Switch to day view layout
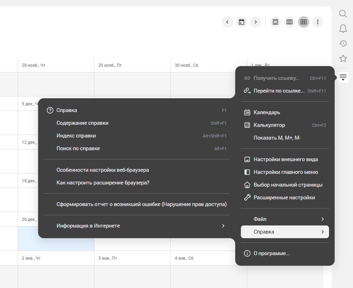The width and height of the screenshot is (353, 288). tap(275, 22)
